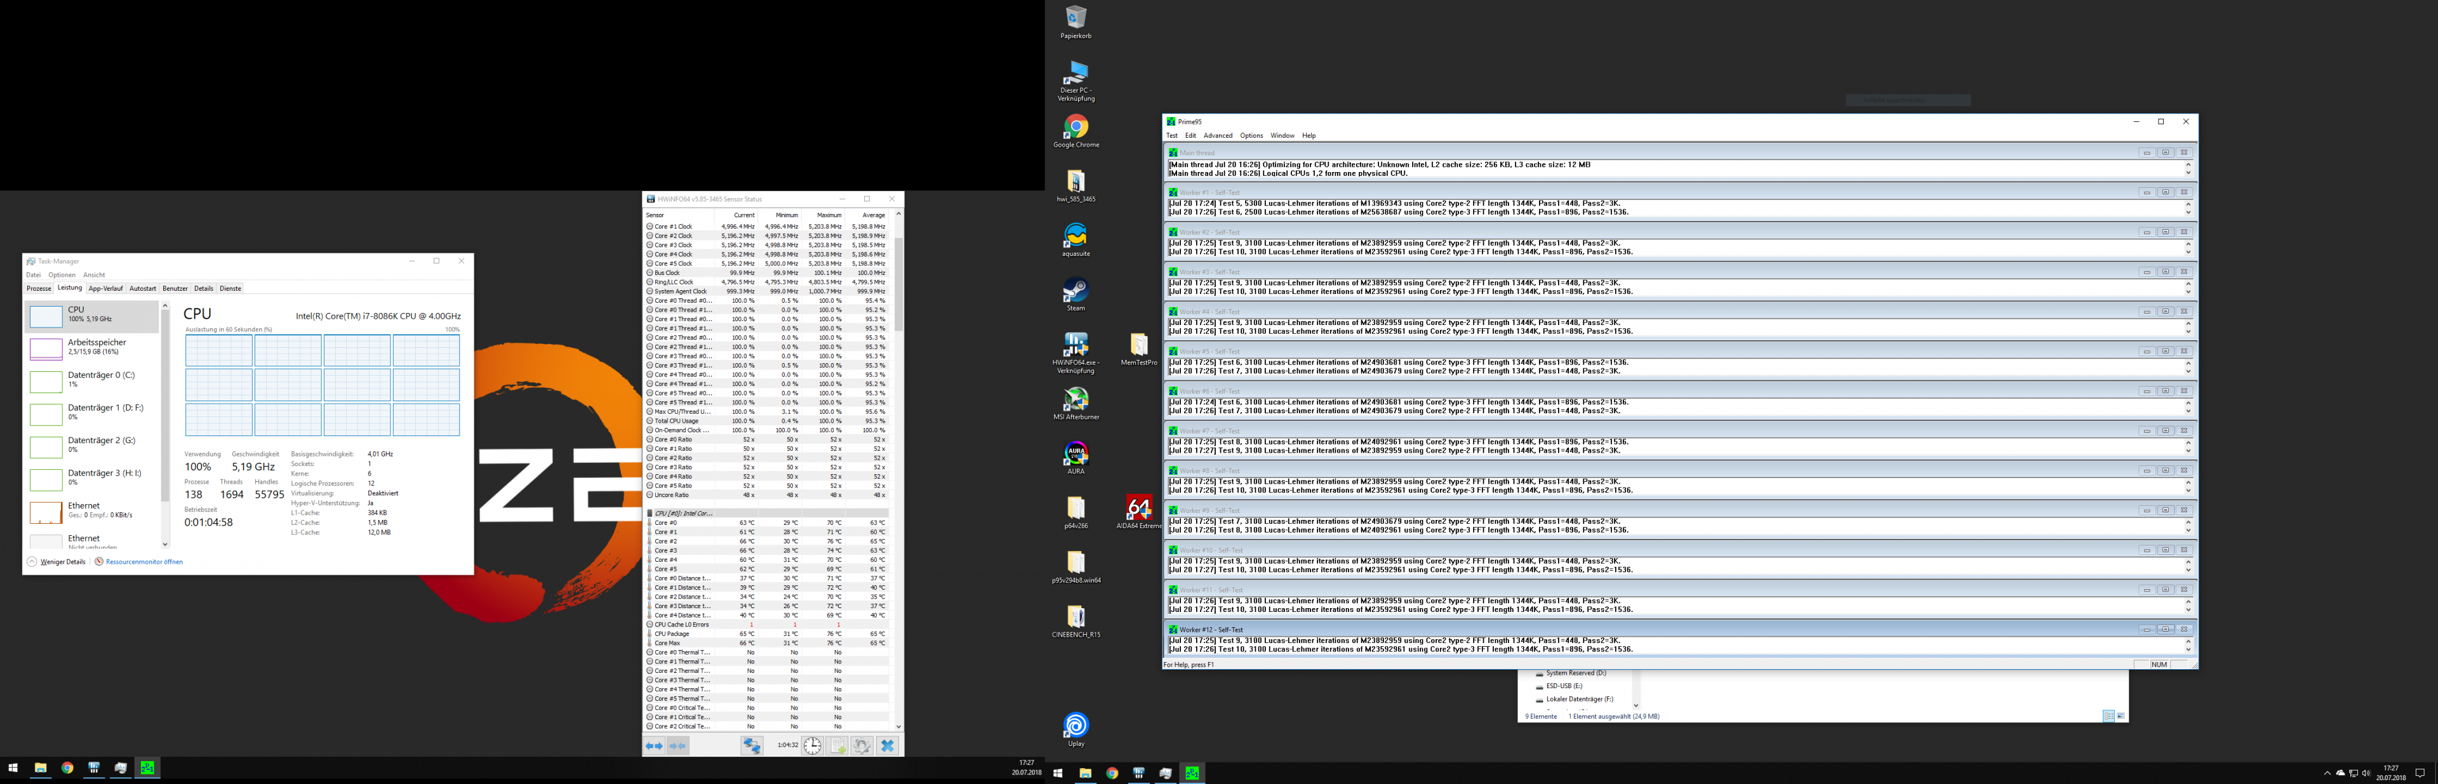Start HWiNFO logging with sheet-plus icon
Screen dimensions: 2438x784
(x=837, y=746)
